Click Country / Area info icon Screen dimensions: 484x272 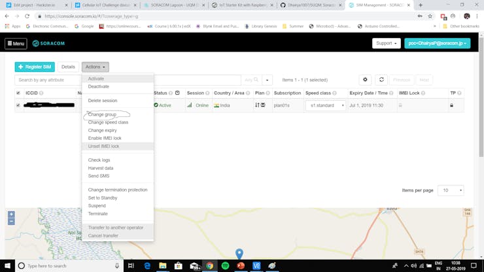tap(248, 93)
